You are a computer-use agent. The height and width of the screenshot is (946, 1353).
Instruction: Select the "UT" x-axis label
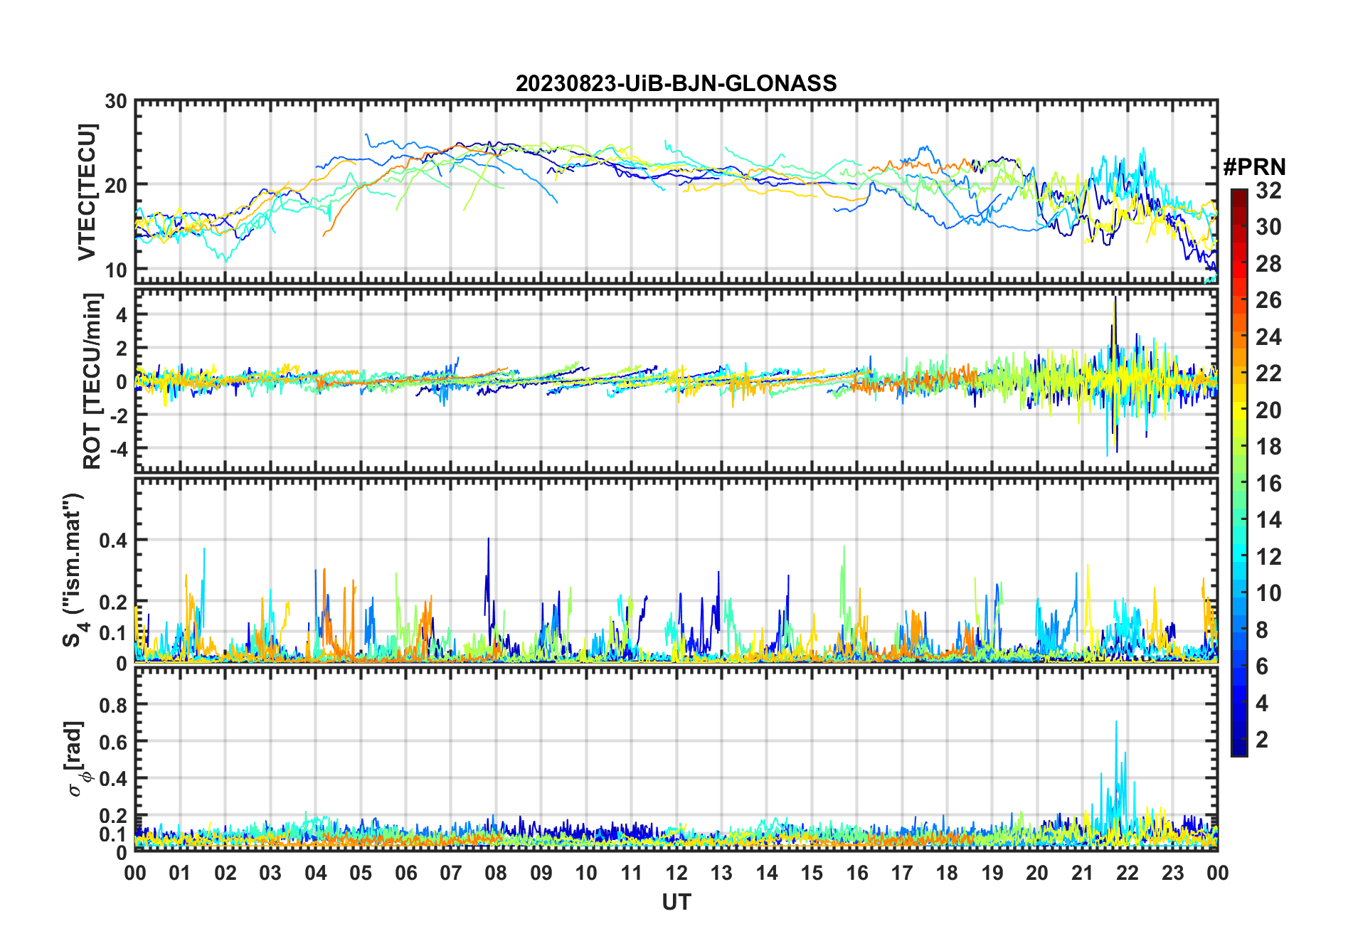click(676, 903)
